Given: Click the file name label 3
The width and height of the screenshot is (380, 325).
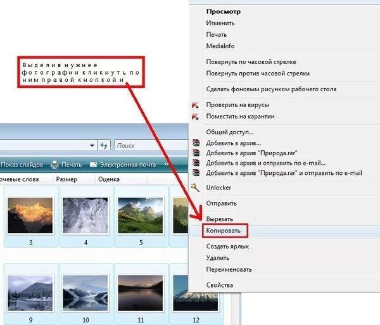Looking at the screenshot, I should click(31, 243).
